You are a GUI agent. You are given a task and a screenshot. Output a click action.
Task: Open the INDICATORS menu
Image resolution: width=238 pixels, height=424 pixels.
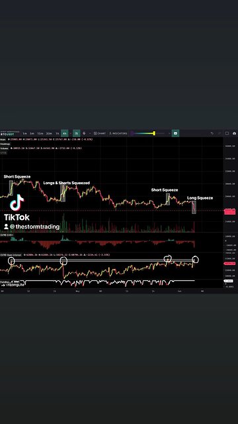118,134
